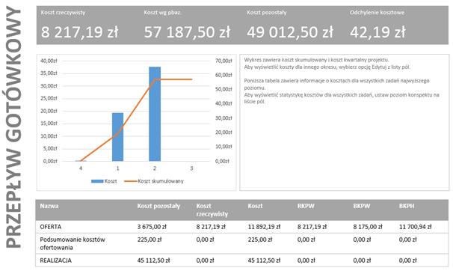Click the chart description text box
Viewport: 453px width, 271px height.
(x=344, y=122)
